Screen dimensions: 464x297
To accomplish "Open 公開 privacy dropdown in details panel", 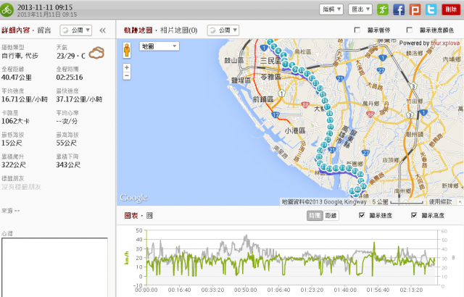I will [76, 30].
